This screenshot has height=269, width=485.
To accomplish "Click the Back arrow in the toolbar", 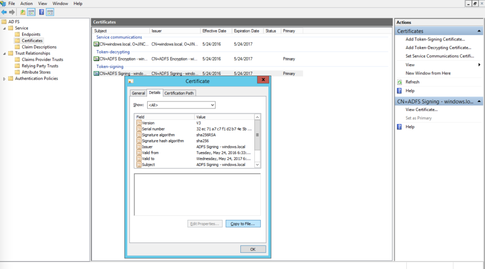I will click(x=4, y=12).
